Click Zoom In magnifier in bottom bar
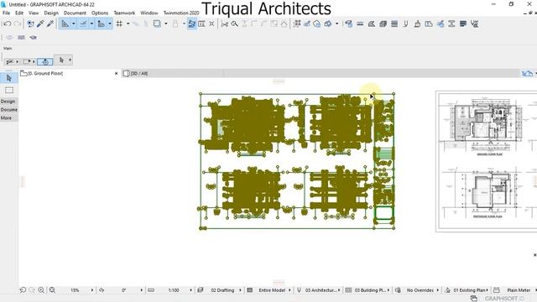This screenshot has height=302, width=537. (41, 290)
